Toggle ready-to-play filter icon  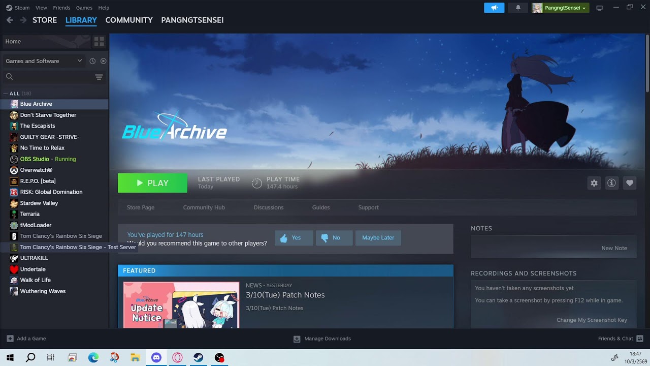103,61
